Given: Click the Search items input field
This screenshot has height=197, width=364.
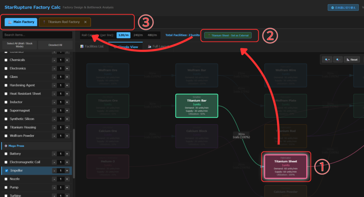Looking at the screenshot, I should tap(37, 35).
